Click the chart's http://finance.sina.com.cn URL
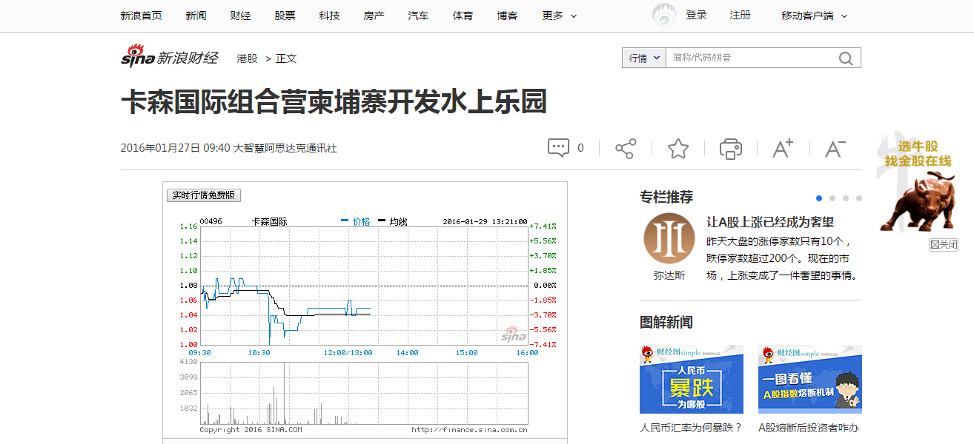Image resolution: width=974 pixels, height=444 pixels. (469, 429)
